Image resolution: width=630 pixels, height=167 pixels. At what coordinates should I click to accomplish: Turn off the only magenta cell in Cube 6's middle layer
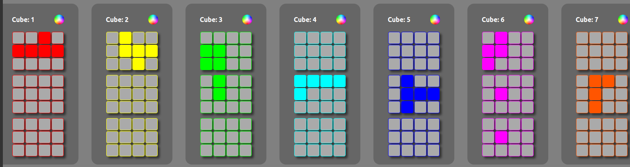[501, 94]
